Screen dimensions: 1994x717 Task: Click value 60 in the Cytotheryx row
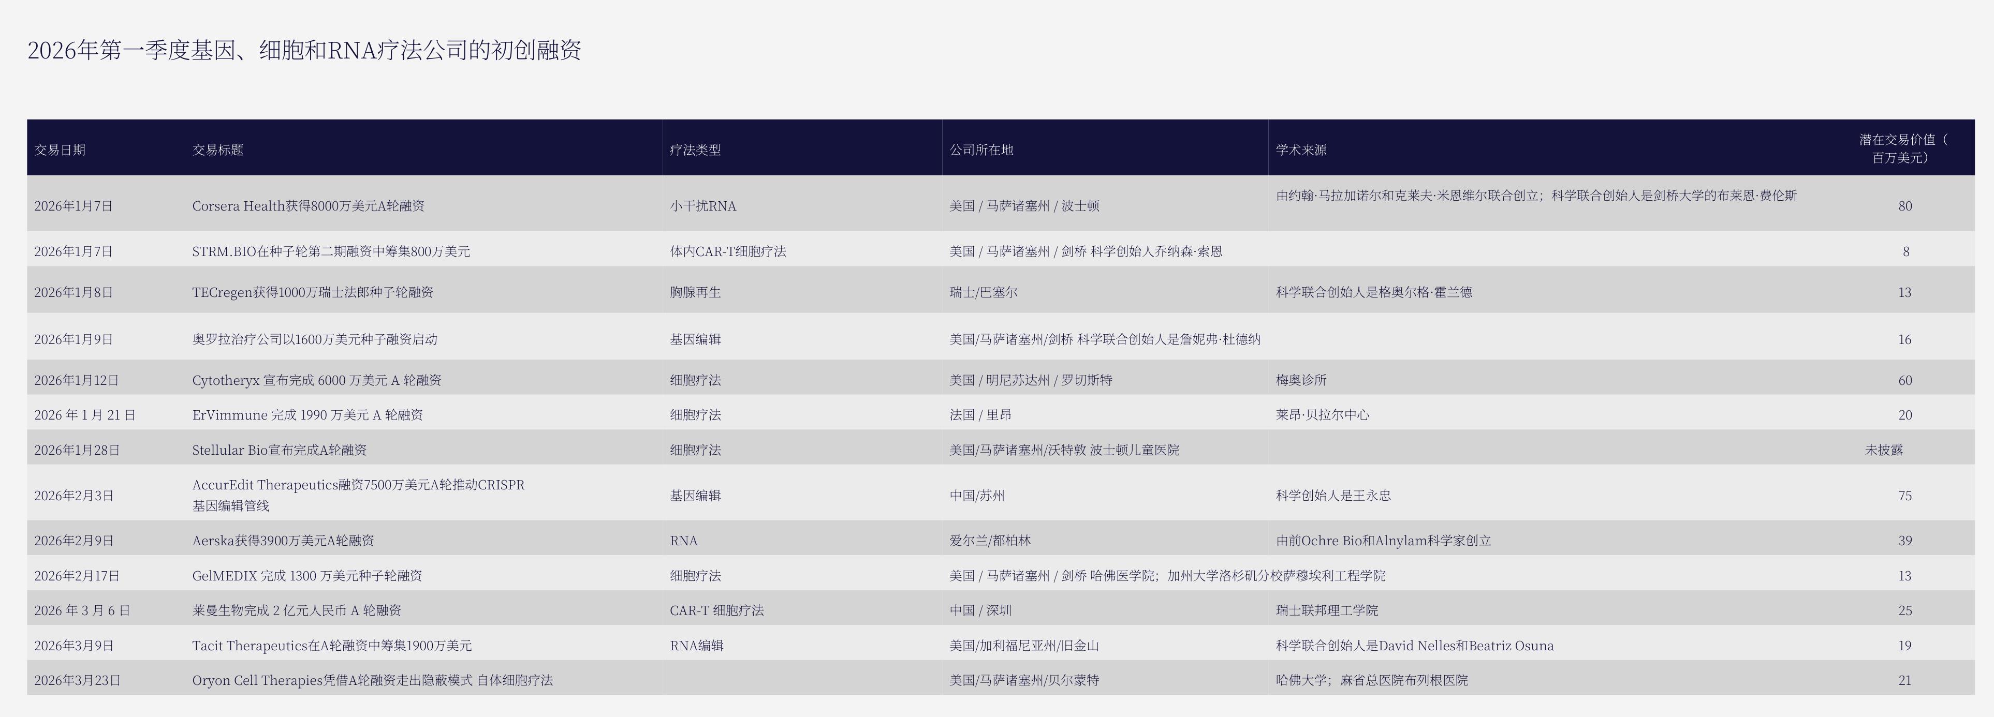1905,381
